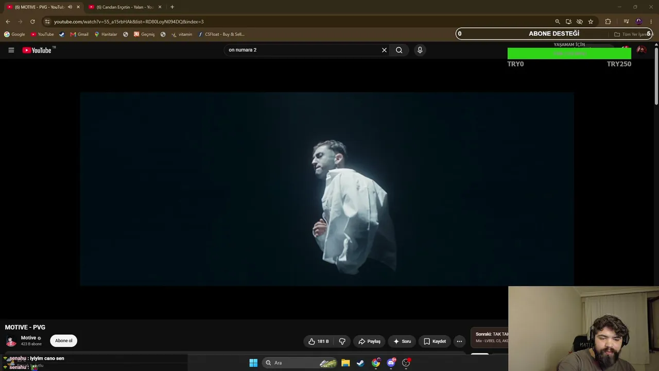This screenshot has height=371, width=659.
Task: Switch to the Candan Erçetin - Yalan tab
Action: tap(125, 7)
